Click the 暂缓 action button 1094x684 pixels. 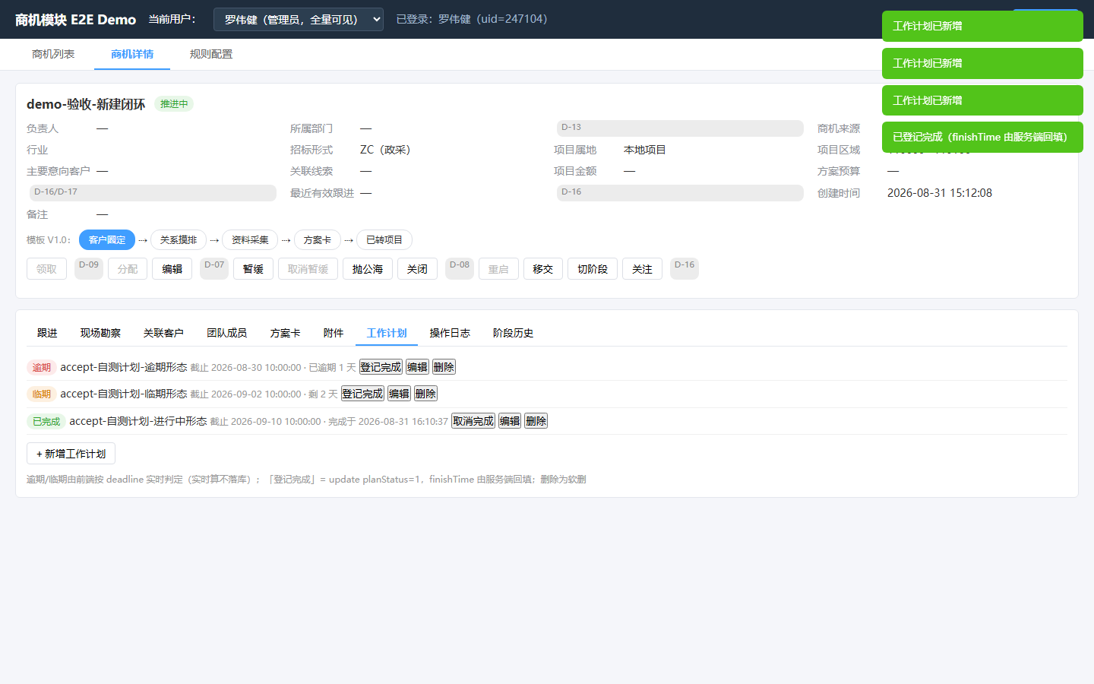[x=253, y=269]
